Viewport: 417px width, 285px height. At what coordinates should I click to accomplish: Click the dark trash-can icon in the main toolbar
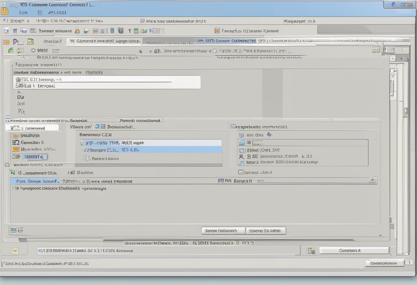click(120, 31)
